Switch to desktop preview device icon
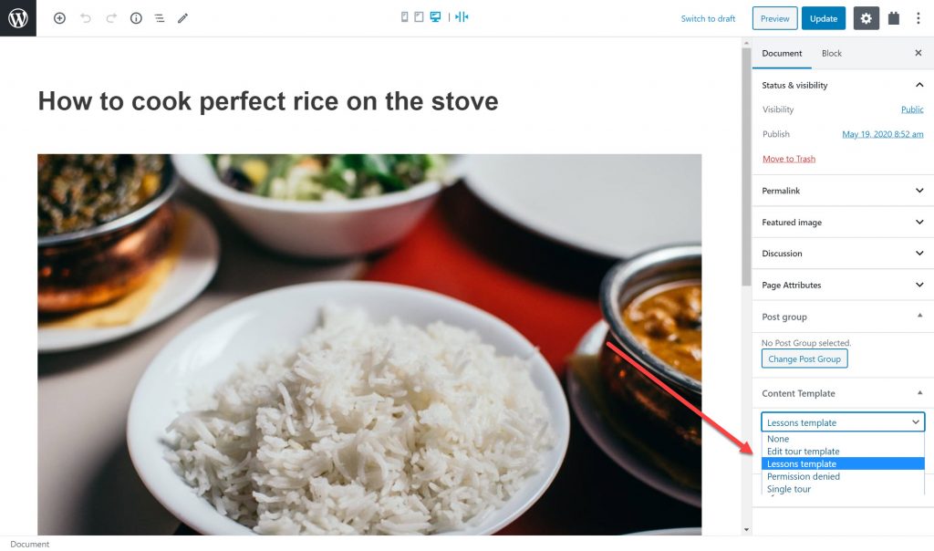The width and height of the screenshot is (934, 551). point(435,16)
